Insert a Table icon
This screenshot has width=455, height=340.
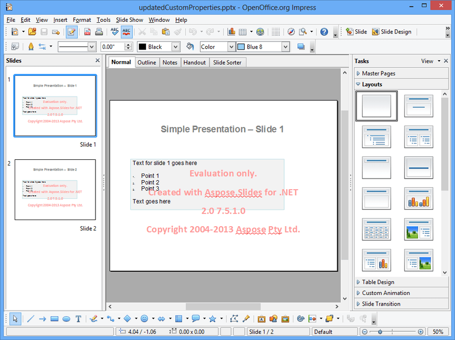(243, 32)
